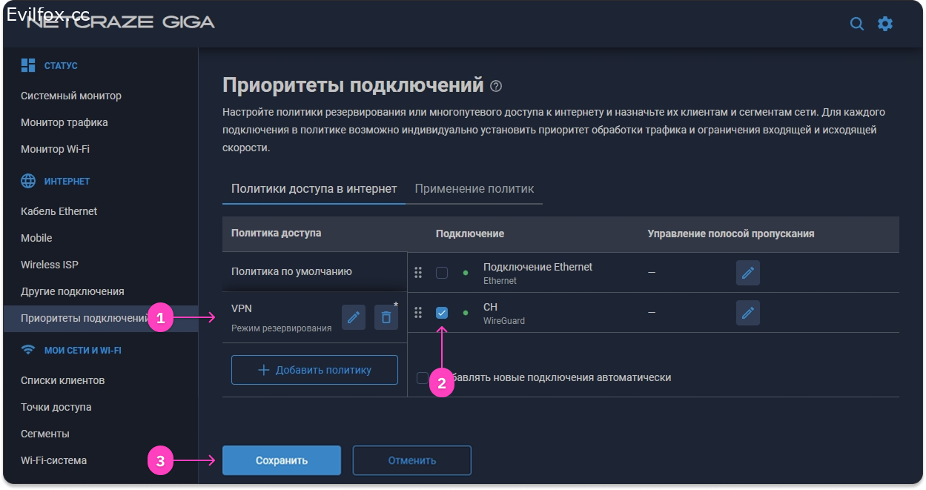Image resolution: width=926 pixels, height=490 pixels.
Task: Grab drag handle of CH WireGuard row
Action: tap(418, 313)
